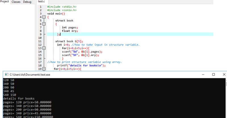
Task: Maximize the test.exe console window
Action: 214,75
